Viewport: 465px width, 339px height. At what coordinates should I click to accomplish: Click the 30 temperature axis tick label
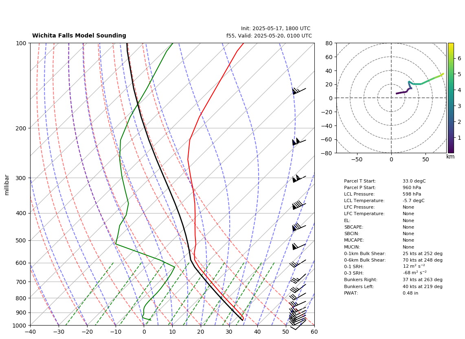pyautogui.click(x=229, y=332)
